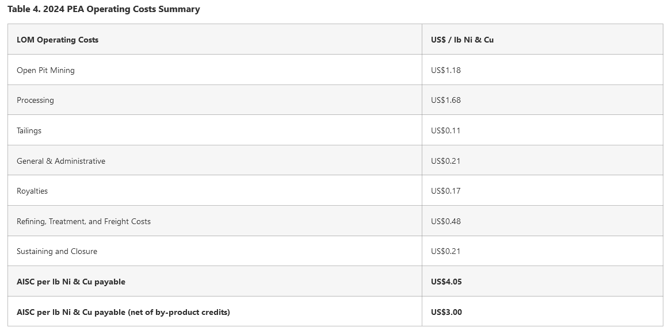668x331 pixels.
Task: Select the LOM Operating Costs column header
Action: [x=58, y=40]
